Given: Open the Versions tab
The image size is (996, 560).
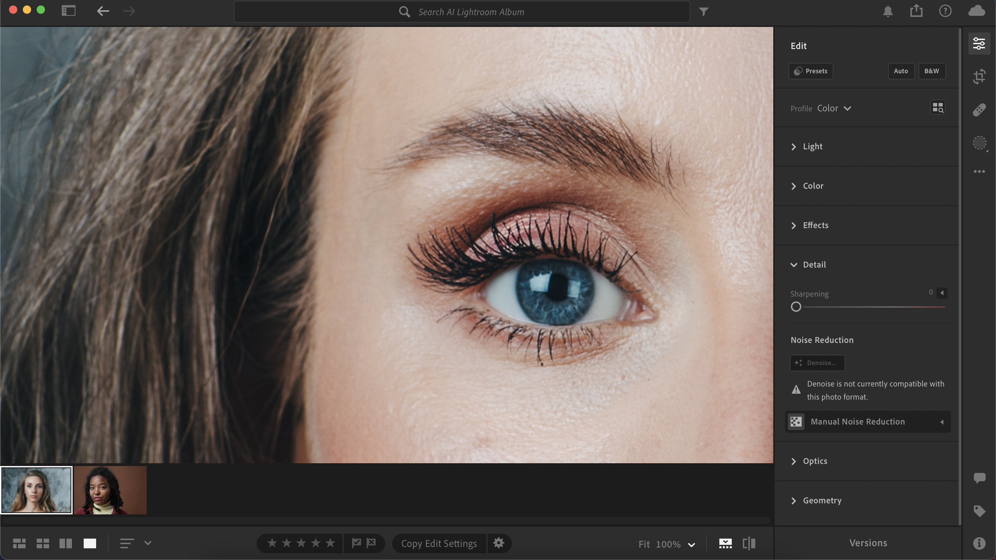Looking at the screenshot, I should pos(868,543).
